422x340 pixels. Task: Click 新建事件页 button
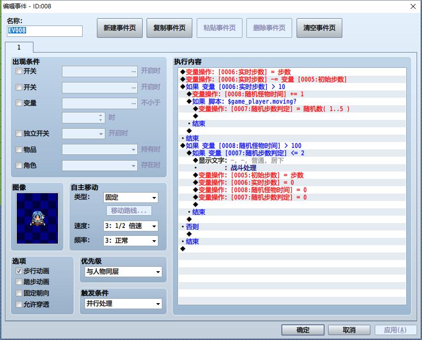click(120, 28)
